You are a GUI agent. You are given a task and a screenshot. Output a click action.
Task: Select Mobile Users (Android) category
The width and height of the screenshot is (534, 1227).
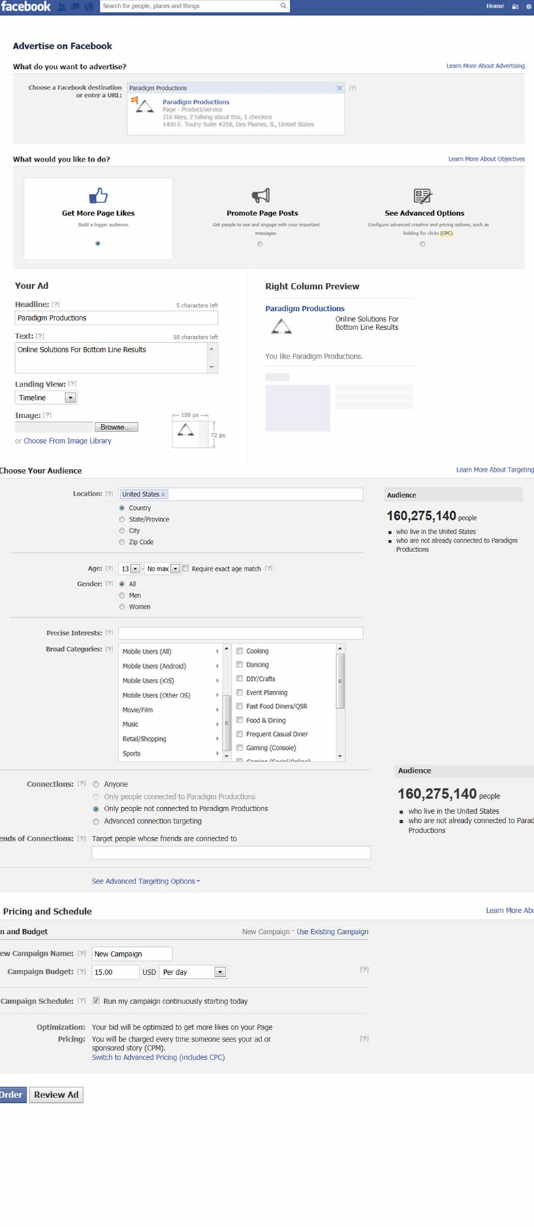coord(154,667)
